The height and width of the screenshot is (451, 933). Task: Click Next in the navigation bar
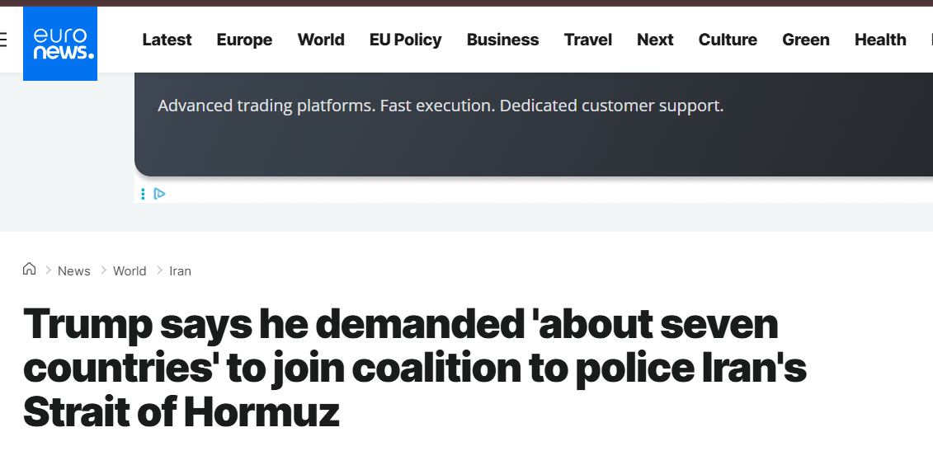(655, 40)
